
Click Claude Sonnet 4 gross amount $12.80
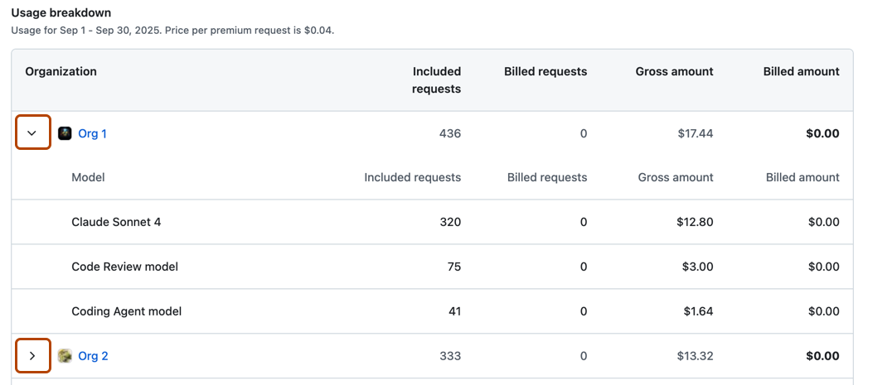pyautogui.click(x=694, y=222)
